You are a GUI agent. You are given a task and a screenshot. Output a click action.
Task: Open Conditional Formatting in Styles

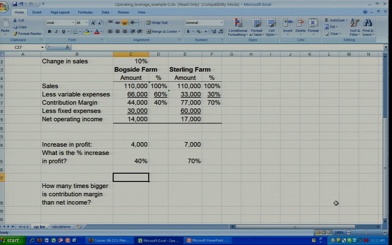(237, 28)
